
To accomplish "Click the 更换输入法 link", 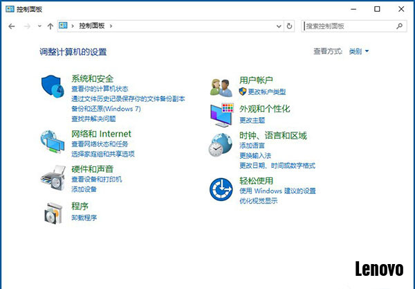I will [255, 156].
